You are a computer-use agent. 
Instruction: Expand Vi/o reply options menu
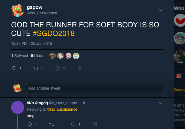tap(161, 103)
